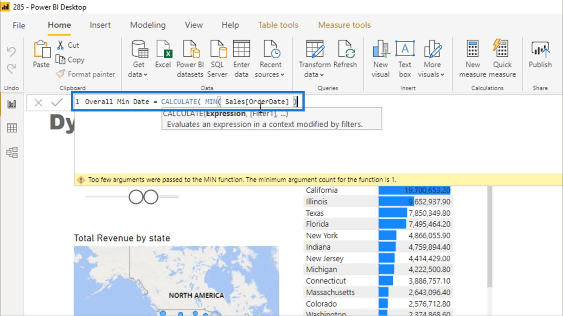Click the slider's right circle handle
The width and height of the screenshot is (563, 316).
pos(151,197)
